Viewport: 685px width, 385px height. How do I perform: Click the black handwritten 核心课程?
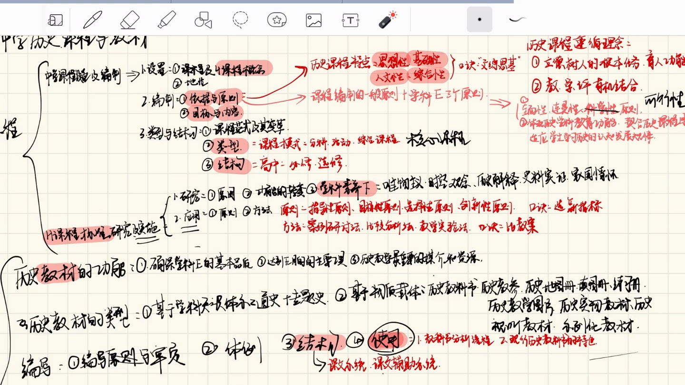438,139
